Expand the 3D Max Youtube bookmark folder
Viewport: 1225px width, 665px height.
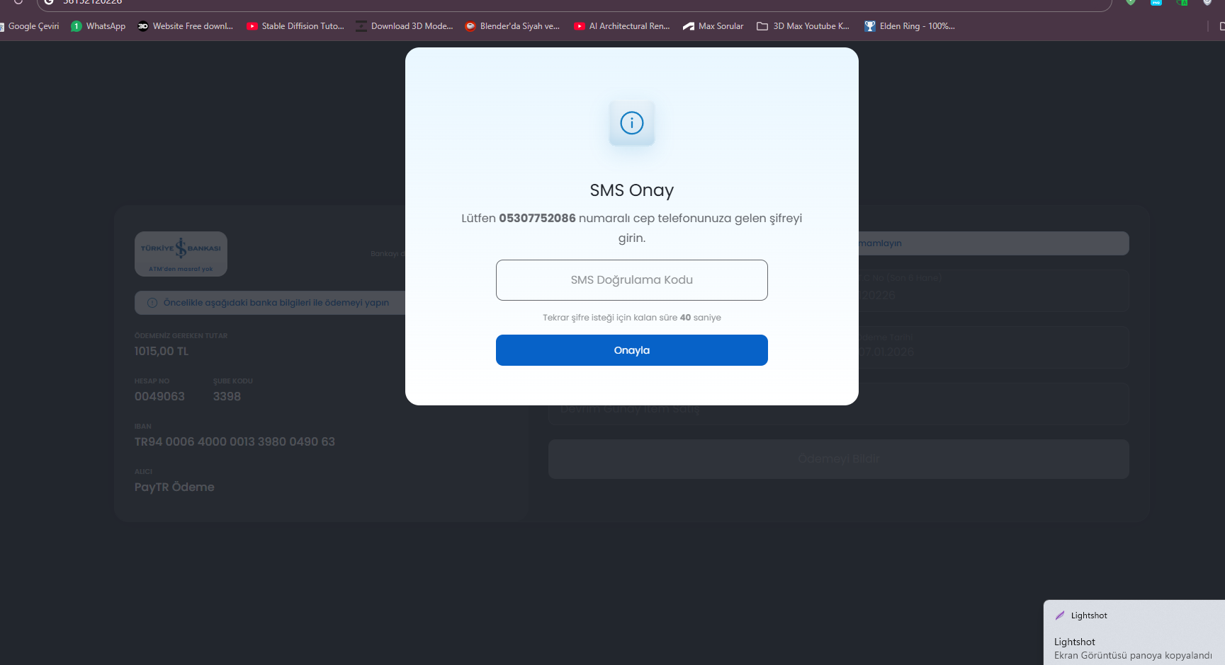[803, 26]
